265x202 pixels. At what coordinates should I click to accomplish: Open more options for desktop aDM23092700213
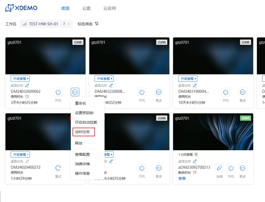click(243, 168)
